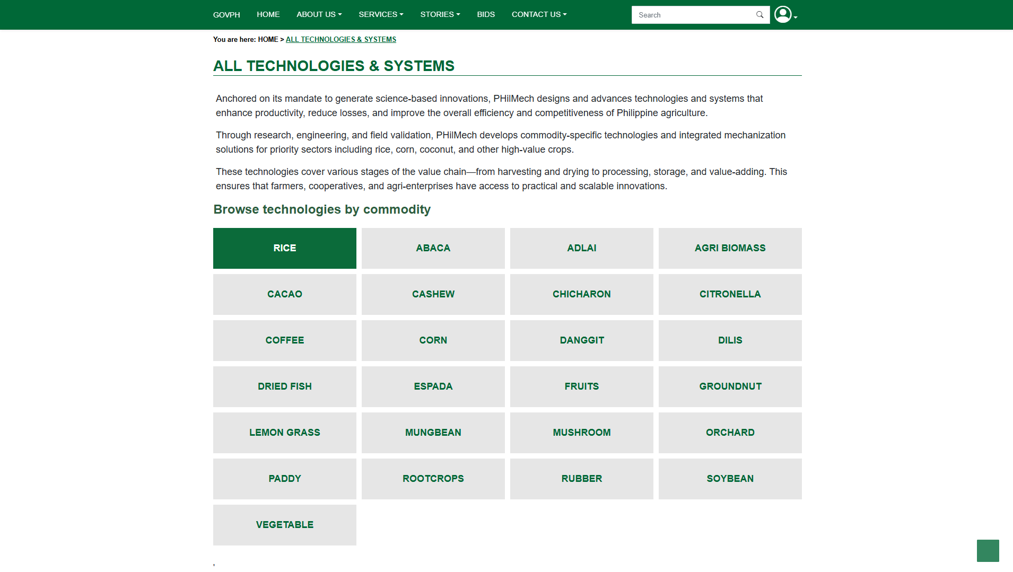
Task: Open the VEGETABLE commodity tile
Action: tap(285, 525)
